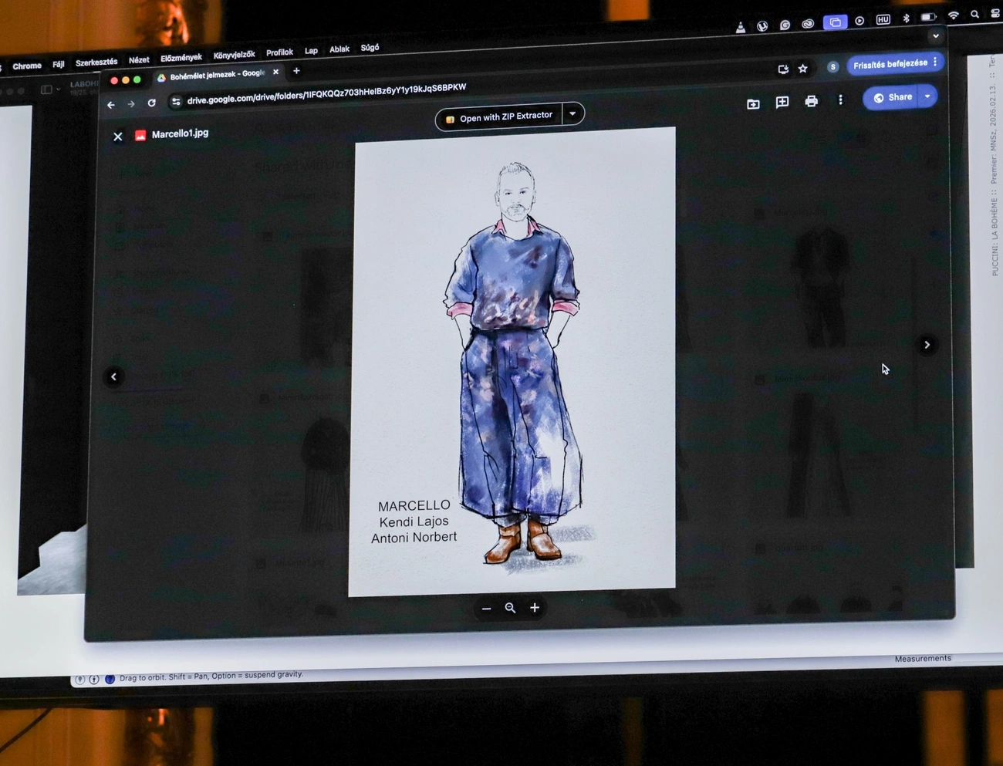
Task: Click the Share button
Action: pyautogui.click(x=893, y=97)
